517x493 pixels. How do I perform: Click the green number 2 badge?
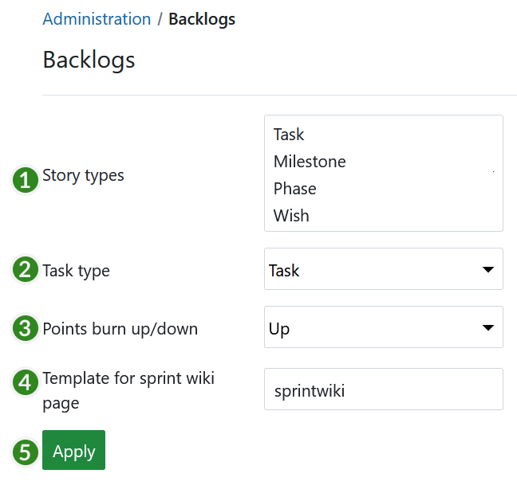26,270
